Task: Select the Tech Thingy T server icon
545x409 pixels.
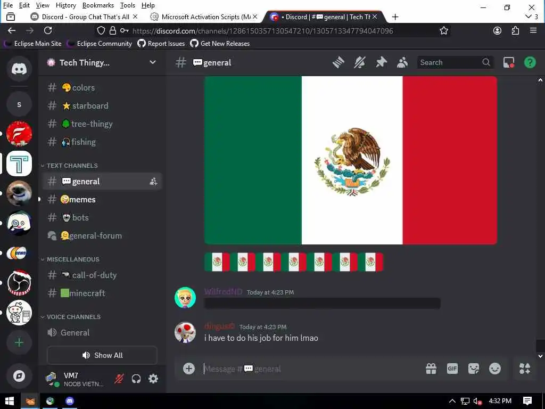Action: 19,163
